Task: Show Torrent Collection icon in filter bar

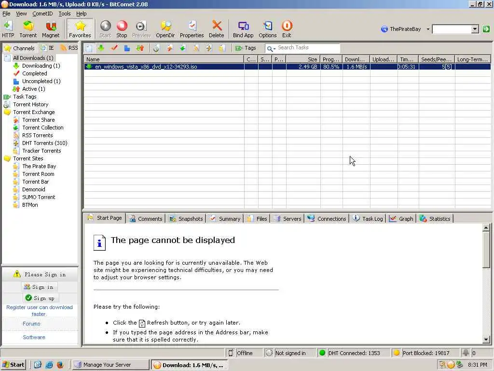Action: coord(183,48)
